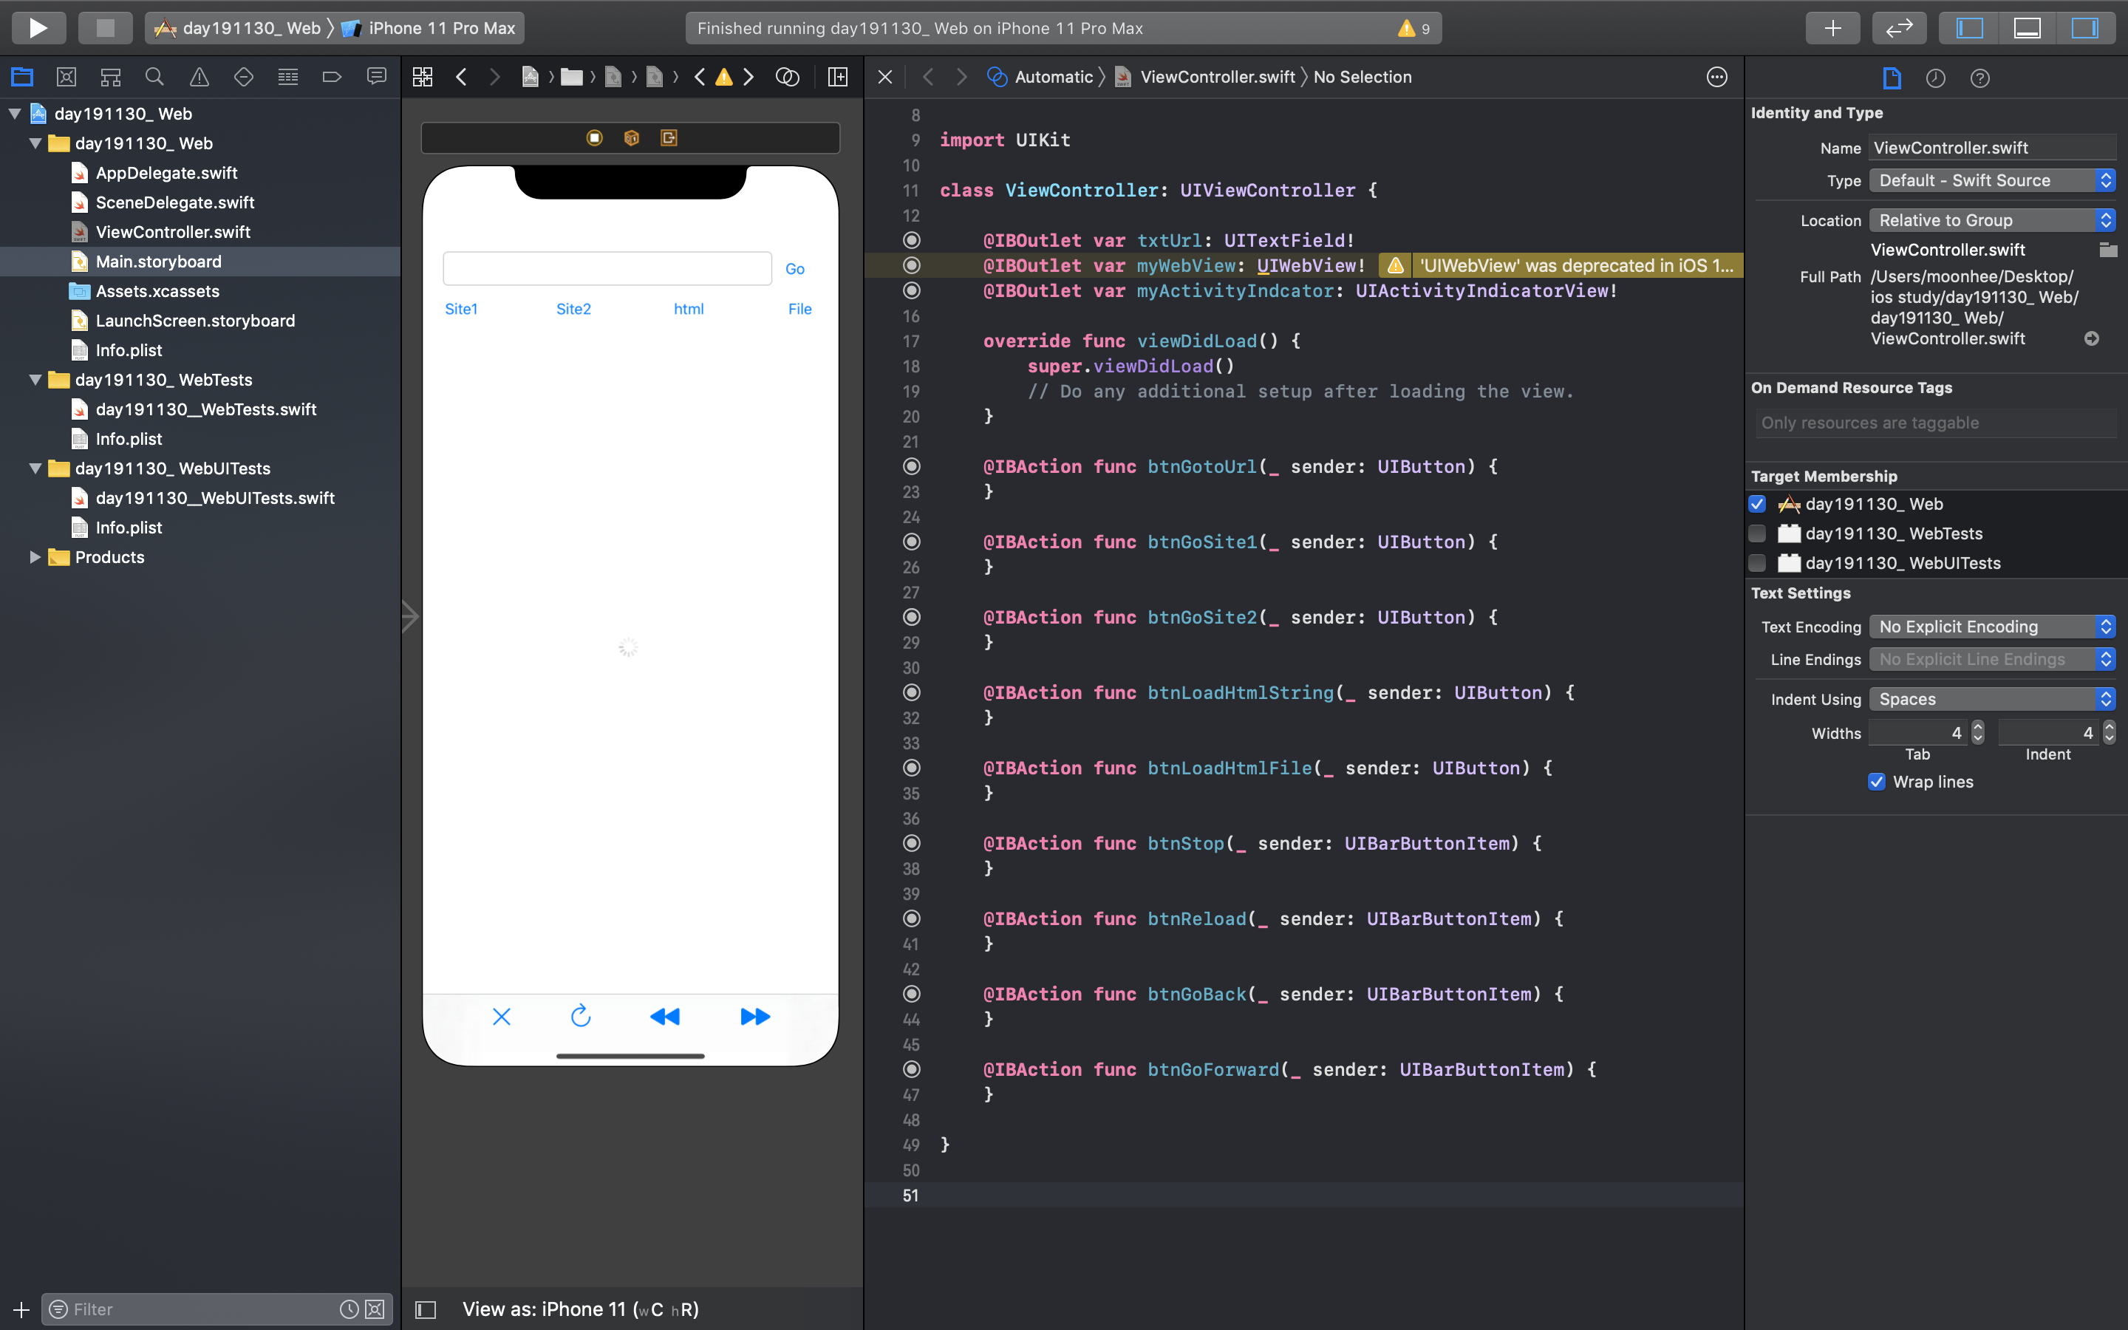This screenshot has width=2128, height=1330.
Task: Open the Indent Using Spaces dropdown
Action: pyautogui.click(x=1992, y=699)
